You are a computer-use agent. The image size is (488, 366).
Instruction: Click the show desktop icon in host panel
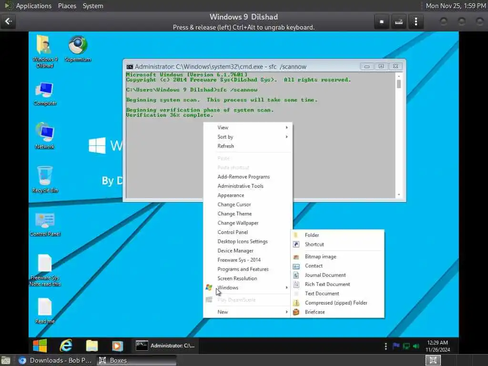click(x=6, y=360)
